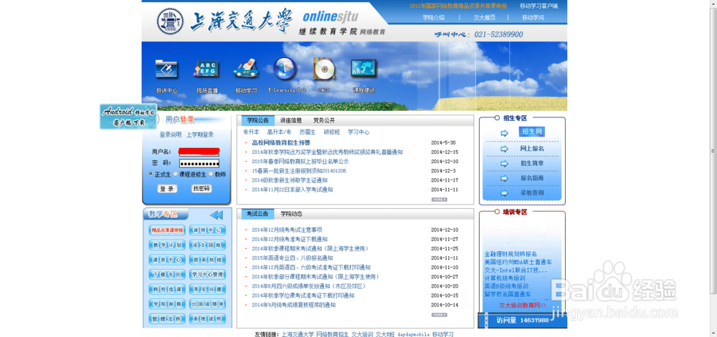Open the 管理文件 button
717x337 pixels.
(167, 319)
